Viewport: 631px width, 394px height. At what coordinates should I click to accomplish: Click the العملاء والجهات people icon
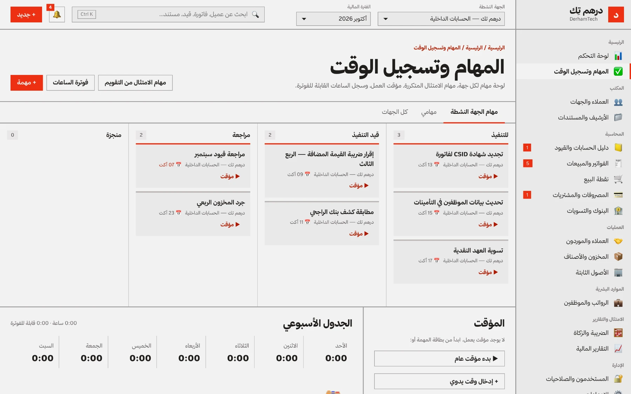coord(618,102)
